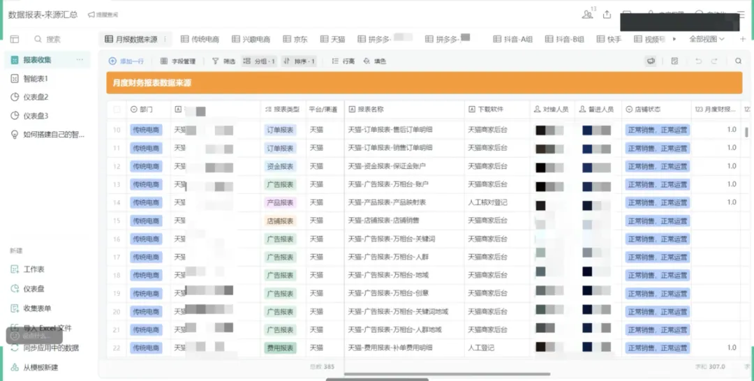Image resolution: width=754 pixels, height=381 pixels.
Task: Click the 添加一行 add row button
Action: (126, 61)
